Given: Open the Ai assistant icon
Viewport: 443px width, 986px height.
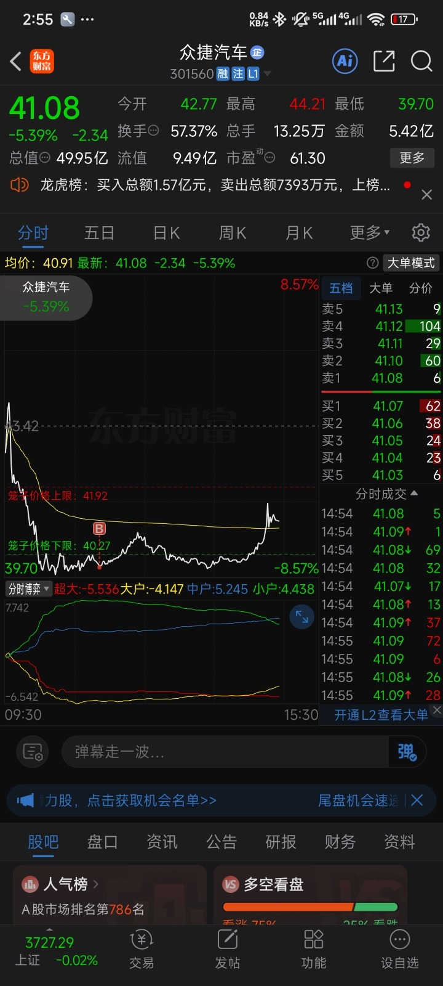Looking at the screenshot, I should [345, 61].
